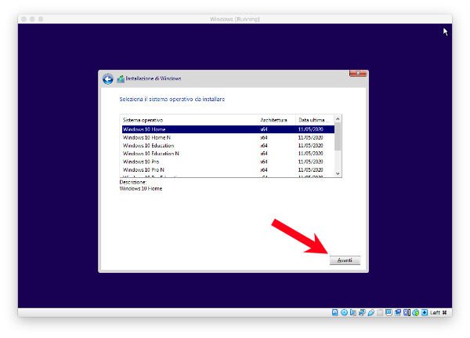
Task: Click the audio indicator in VirtualBox status bar
Action: click(x=353, y=312)
